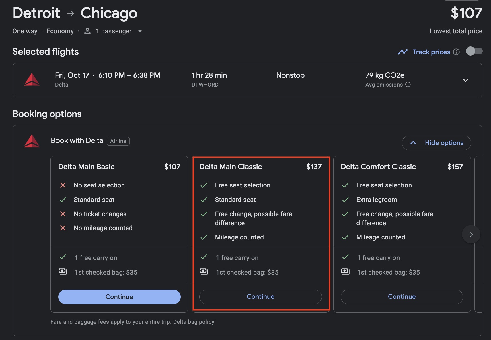The width and height of the screenshot is (491, 340).
Task: Click the Delta logo beside Book with Delta
Action: click(32, 141)
